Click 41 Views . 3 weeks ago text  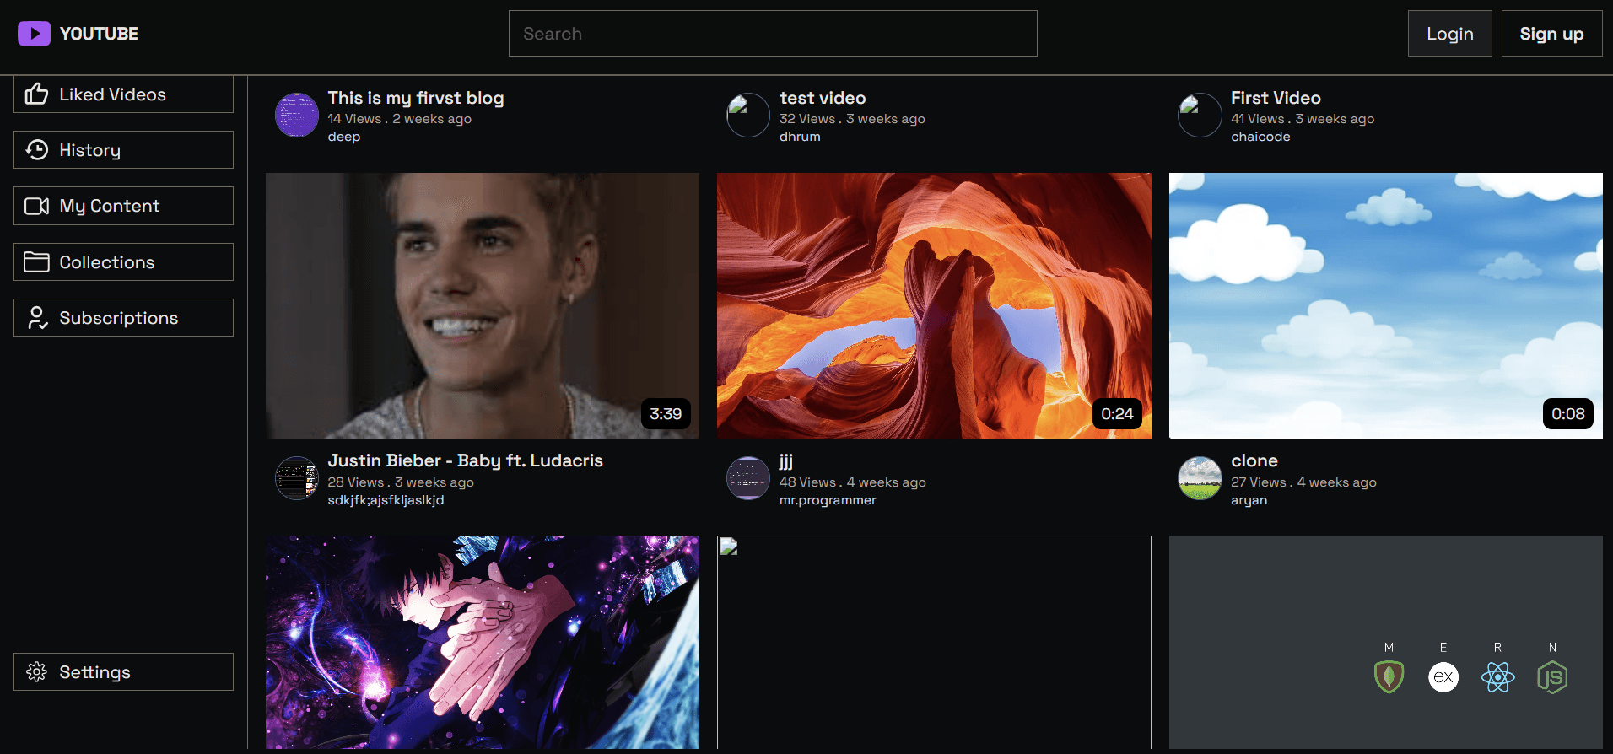click(x=1303, y=119)
